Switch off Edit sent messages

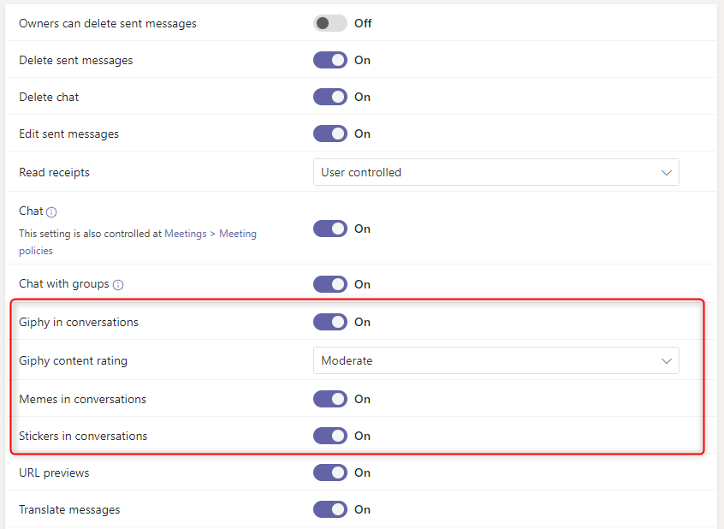click(x=329, y=134)
